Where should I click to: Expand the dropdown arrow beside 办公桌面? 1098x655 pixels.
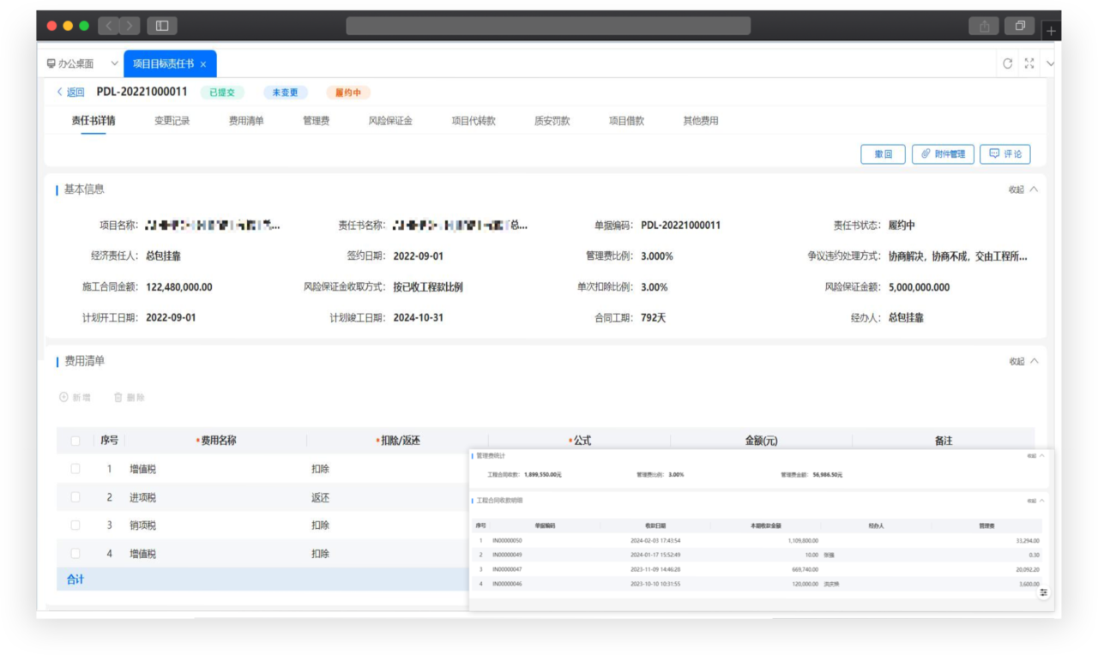point(114,63)
